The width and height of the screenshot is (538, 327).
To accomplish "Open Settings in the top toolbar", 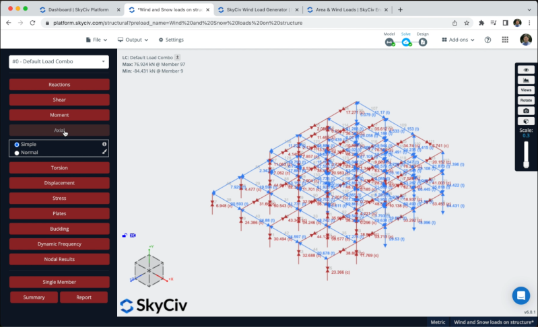I will coord(171,40).
